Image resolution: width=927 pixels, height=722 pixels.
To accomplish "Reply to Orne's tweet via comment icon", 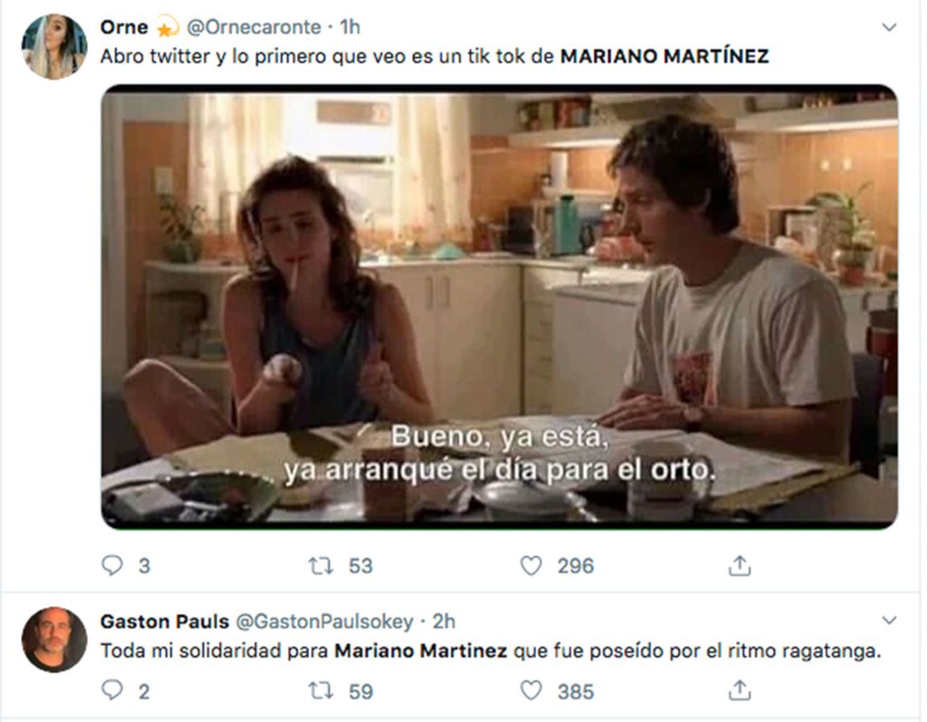I will tap(111, 566).
